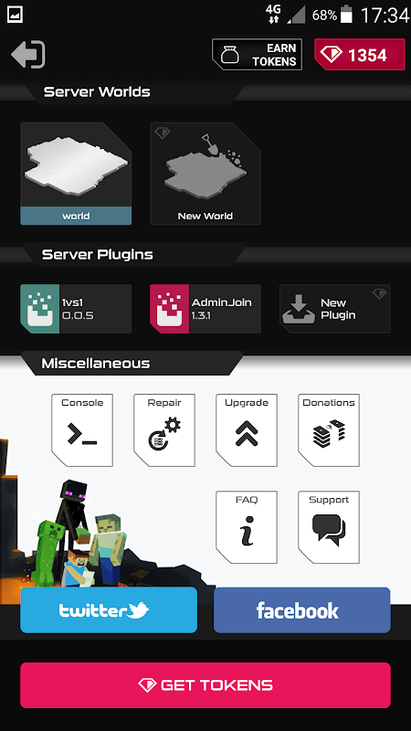Tap the Earn Tokens button
Screen dimensions: 411x731
tap(257, 55)
